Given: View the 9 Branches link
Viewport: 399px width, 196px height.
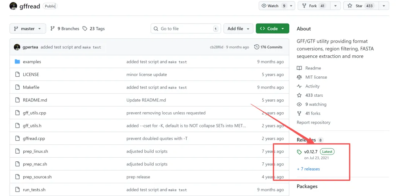Looking at the screenshot, I should tap(65, 29).
